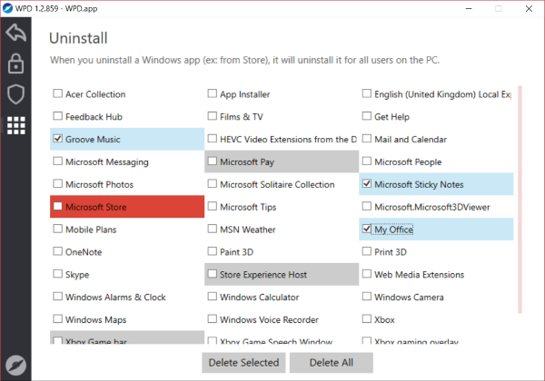Click the app list vertical scrollbar
This screenshot has width=545, height=381.
pyautogui.click(x=520, y=200)
